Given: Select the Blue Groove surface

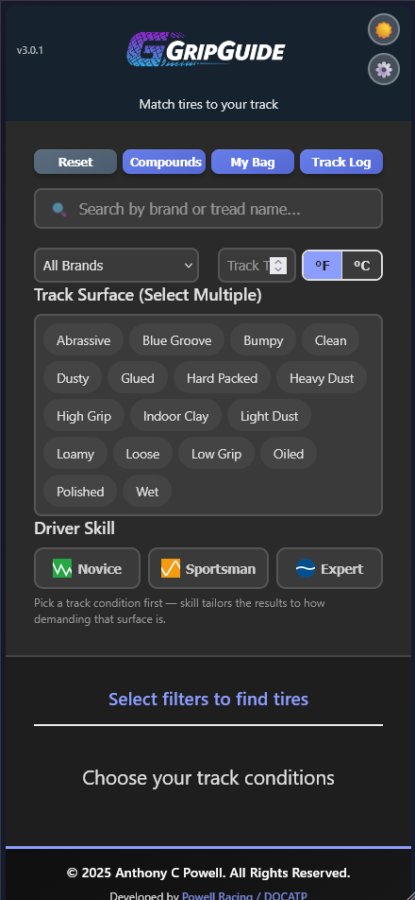Looking at the screenshot, I should point(177,340).
